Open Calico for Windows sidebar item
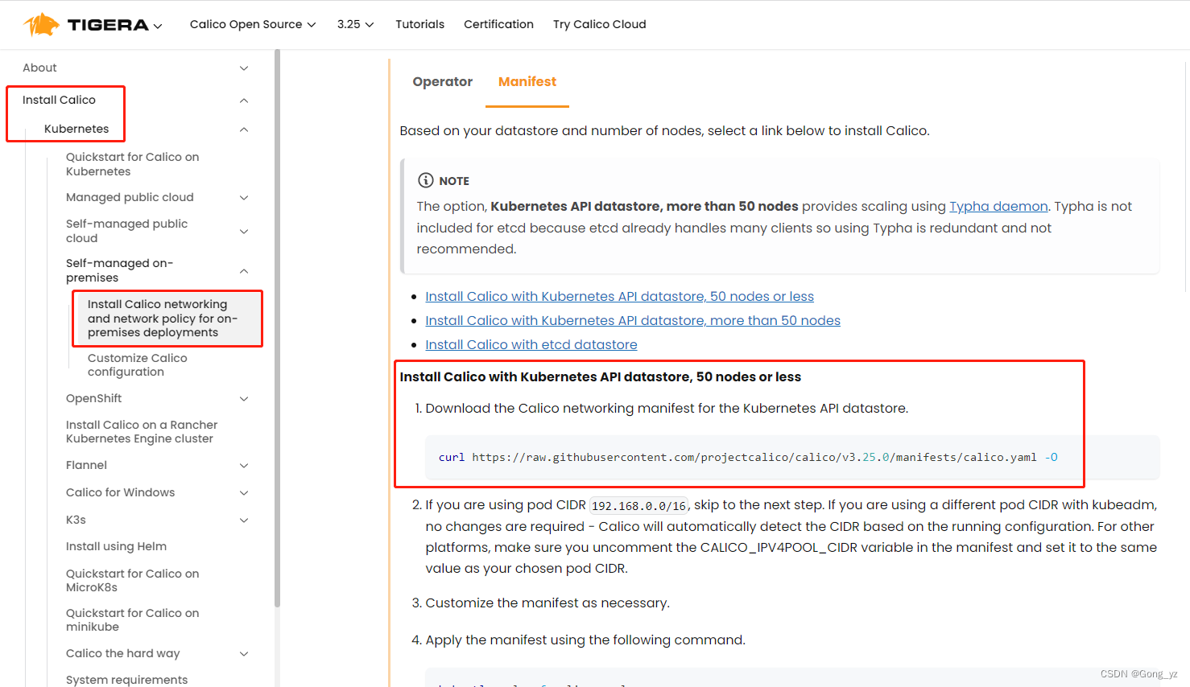 coord(120,492)
